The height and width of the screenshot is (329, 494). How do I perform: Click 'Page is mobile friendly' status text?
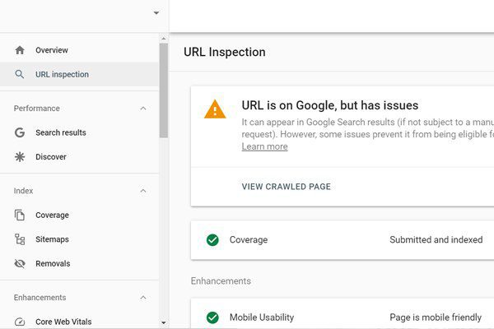tap(436, 317)
